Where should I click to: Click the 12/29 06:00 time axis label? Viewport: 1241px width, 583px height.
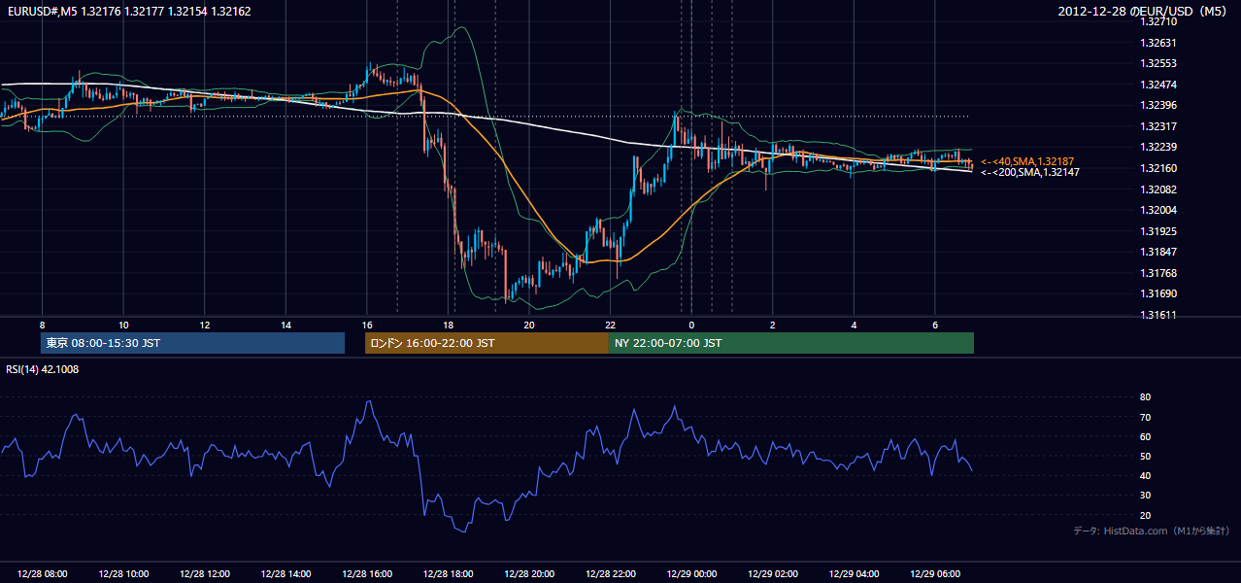[x=935, y=574]
